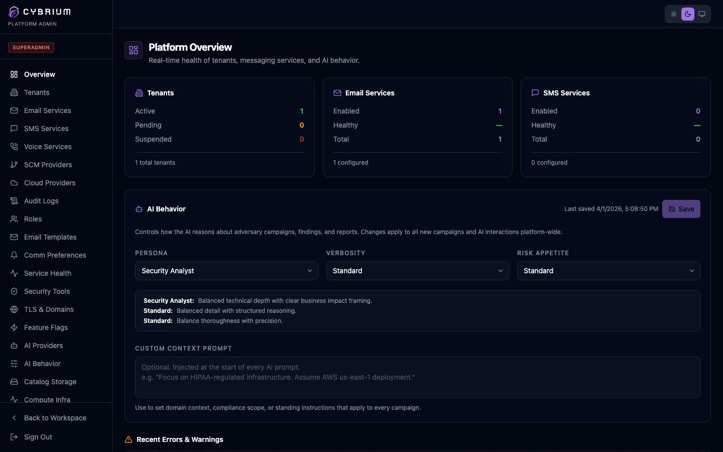This screenshot has height=452, width=723.
Task: Click the Security Tools shield icon
Action: (14, 291)
